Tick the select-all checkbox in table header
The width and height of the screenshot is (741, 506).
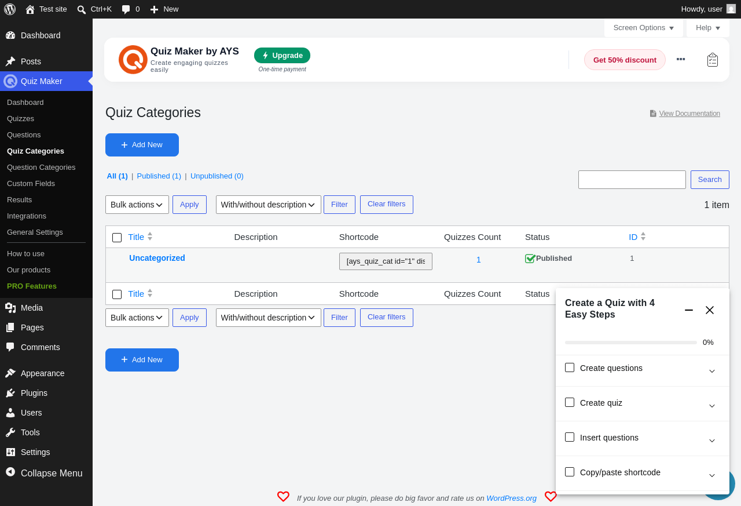pos(117,238)
